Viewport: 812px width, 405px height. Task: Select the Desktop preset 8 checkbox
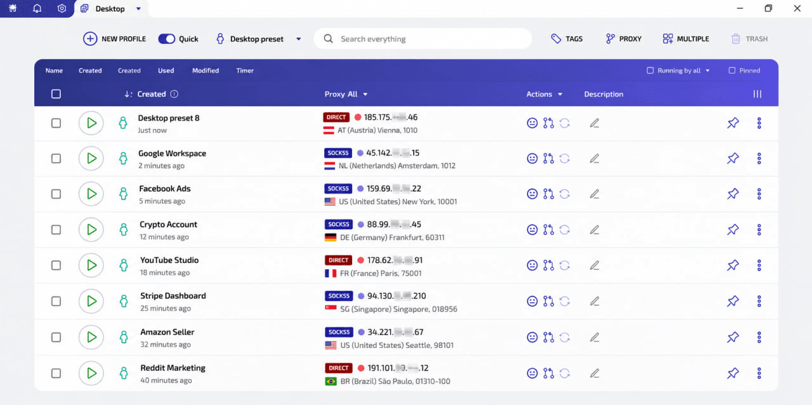pyautogui.click(x=56, y=123)
